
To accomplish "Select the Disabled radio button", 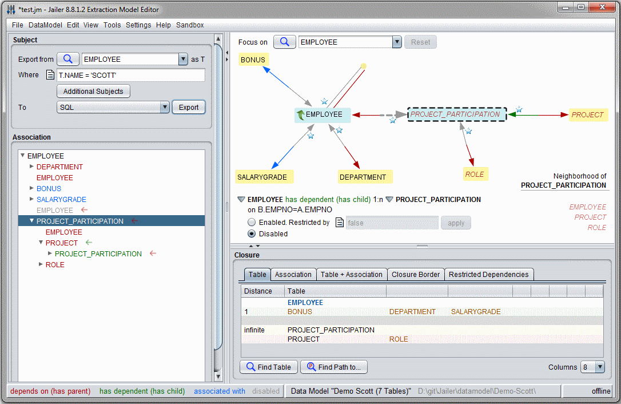I will click(x=252, y=233).
